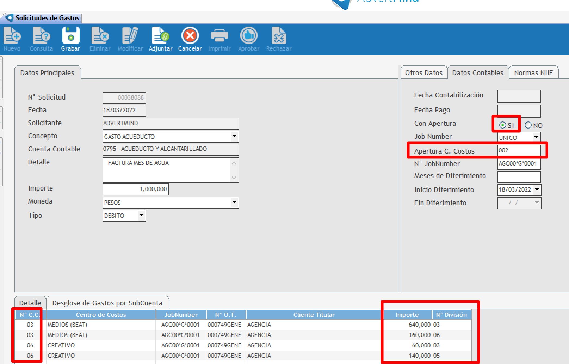Click the Rechazar reject icon
The image size is (569, 364).
point(279,36)
